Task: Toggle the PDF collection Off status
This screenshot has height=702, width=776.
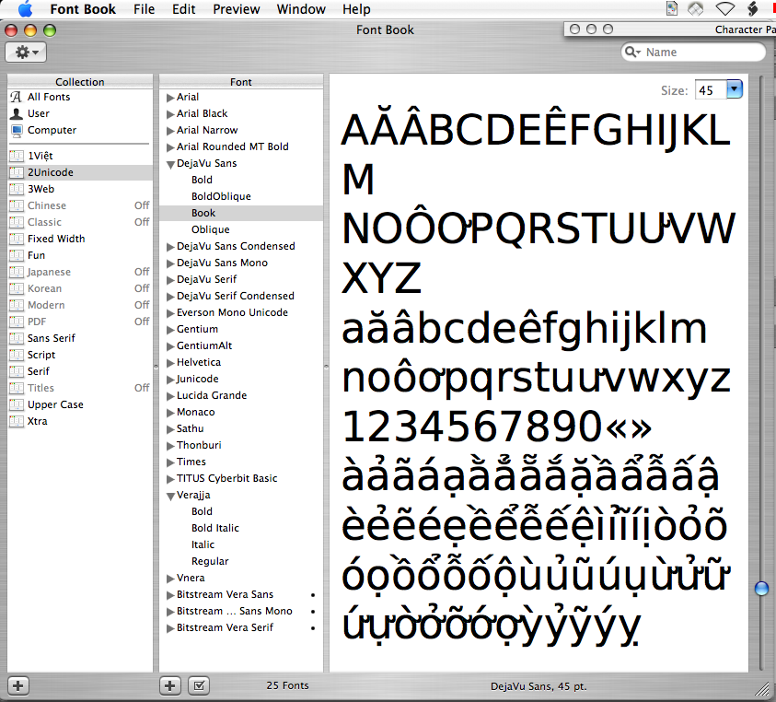Action: coord(142,322)
